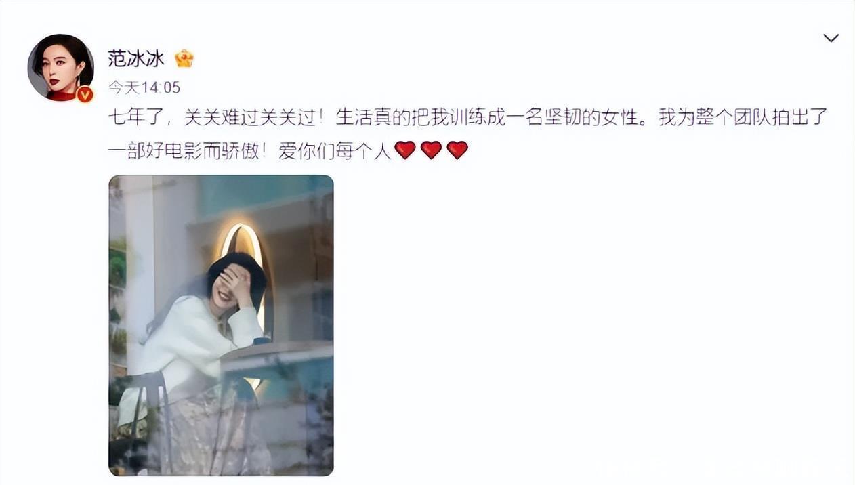This screenshot has width=855, height=485.
Task: Click the gold crown membership icon
Action: (x=184, y=58)
